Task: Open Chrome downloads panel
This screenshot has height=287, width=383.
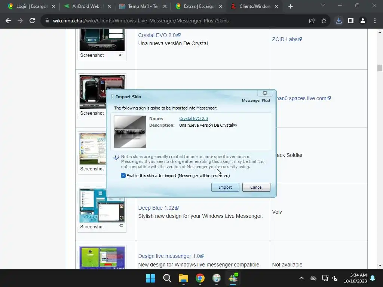Action: (x=339, y=21)
